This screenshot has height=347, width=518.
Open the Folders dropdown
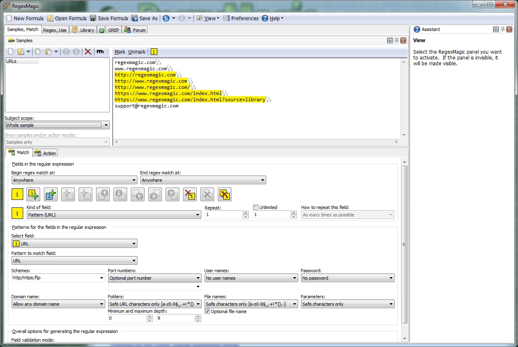[x=154, y=304]
